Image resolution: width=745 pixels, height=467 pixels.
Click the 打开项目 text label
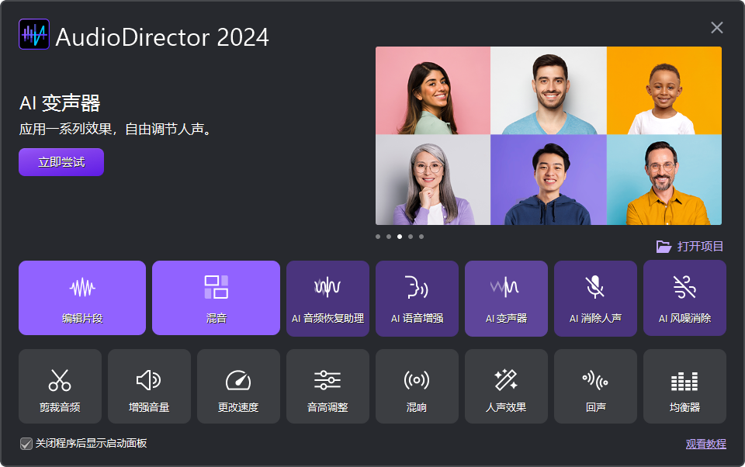click(700, 246)
